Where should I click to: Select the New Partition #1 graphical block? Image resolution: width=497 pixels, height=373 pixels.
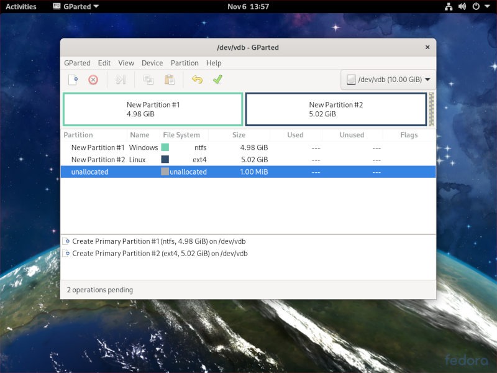coord(153,109)
